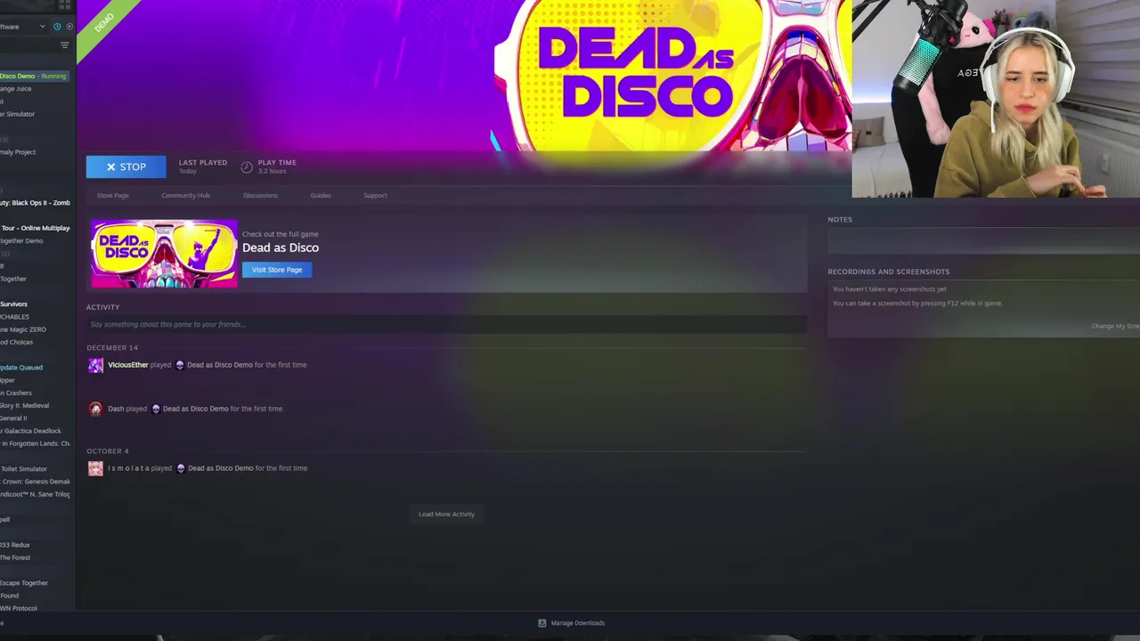Open the Guides tab

[321, 195]
